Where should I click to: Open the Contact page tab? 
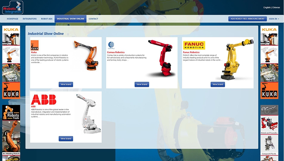93,19
